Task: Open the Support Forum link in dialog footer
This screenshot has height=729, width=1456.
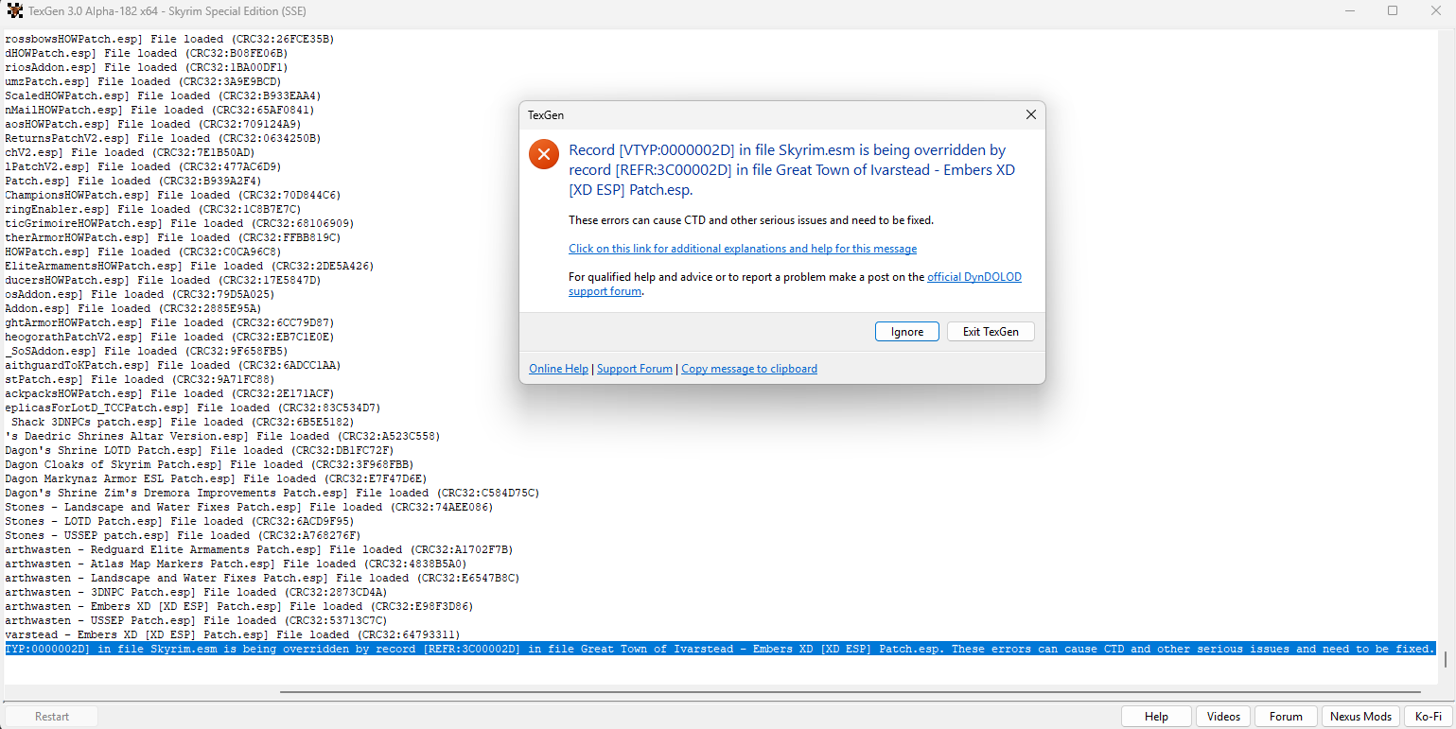Action: (635, 369)
